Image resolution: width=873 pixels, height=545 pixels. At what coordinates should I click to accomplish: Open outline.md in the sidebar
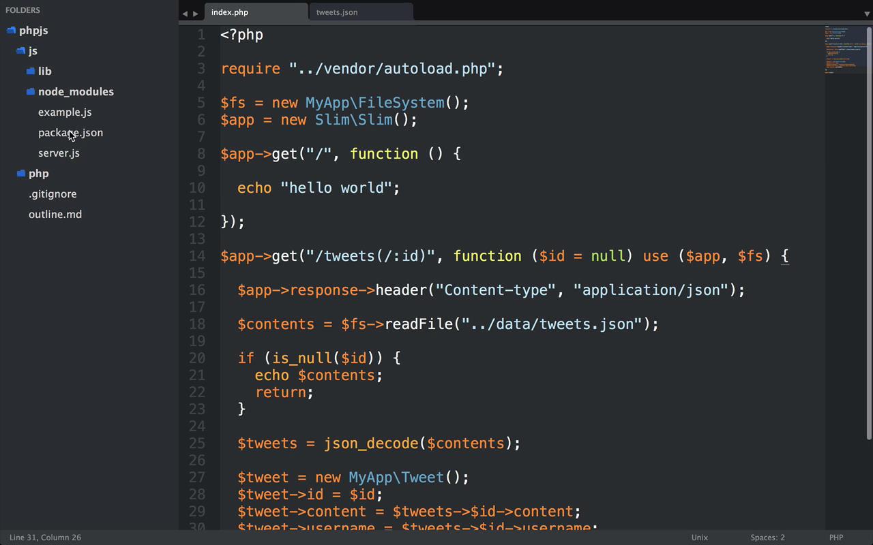click(55, 215)
